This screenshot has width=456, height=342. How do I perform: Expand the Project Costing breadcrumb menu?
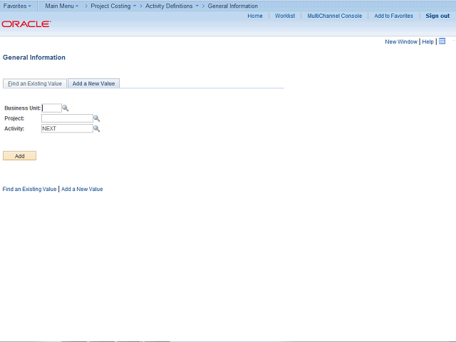(113, 6)
